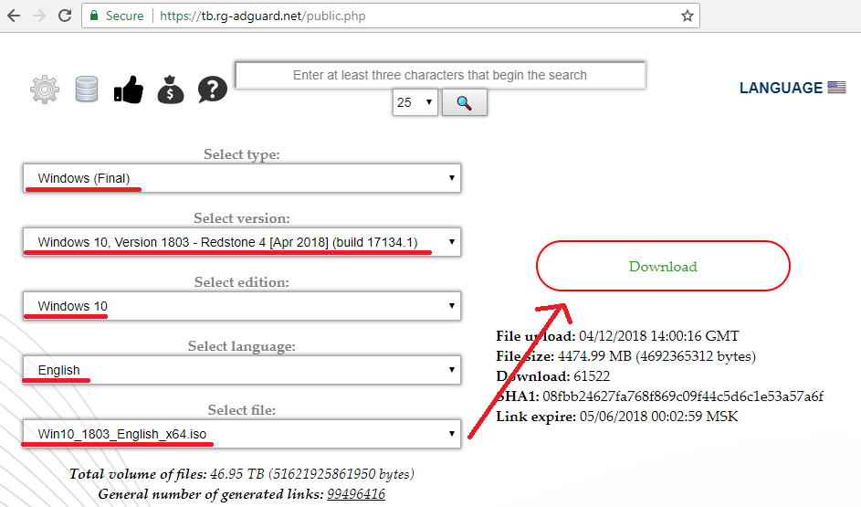Image resolution: width=861 pixels, height=507 pixels.
Task: Click the browser forward arrow
Action: pyautogui.click(x=39, y=16)
